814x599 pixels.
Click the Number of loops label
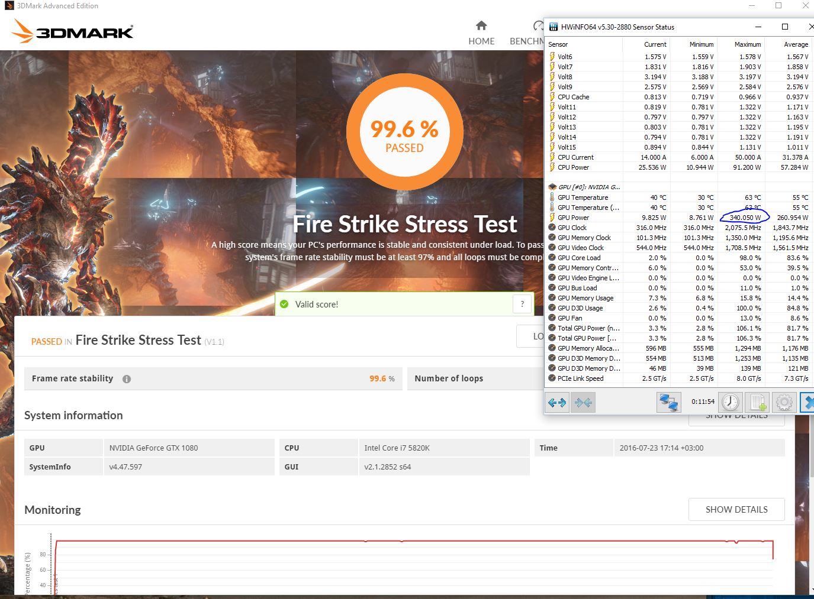[x=449, y=378]
